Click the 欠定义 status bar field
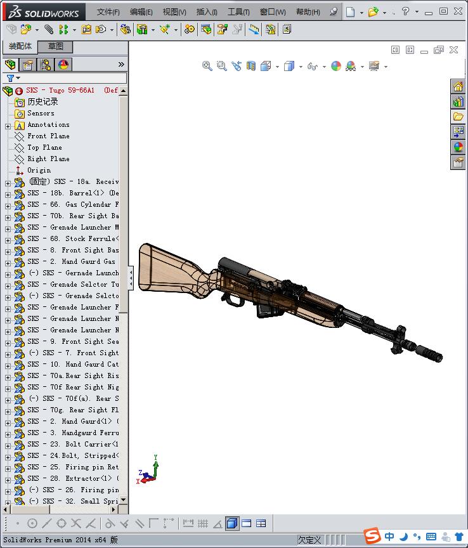Viewport: 468px width, 548px height. tap(309, 540)
